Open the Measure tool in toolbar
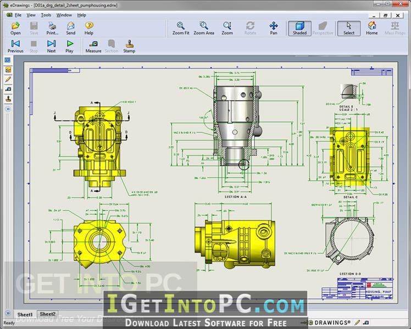This screenshot has height=329, width=411. pyautogui.click(x=93, y=46)
